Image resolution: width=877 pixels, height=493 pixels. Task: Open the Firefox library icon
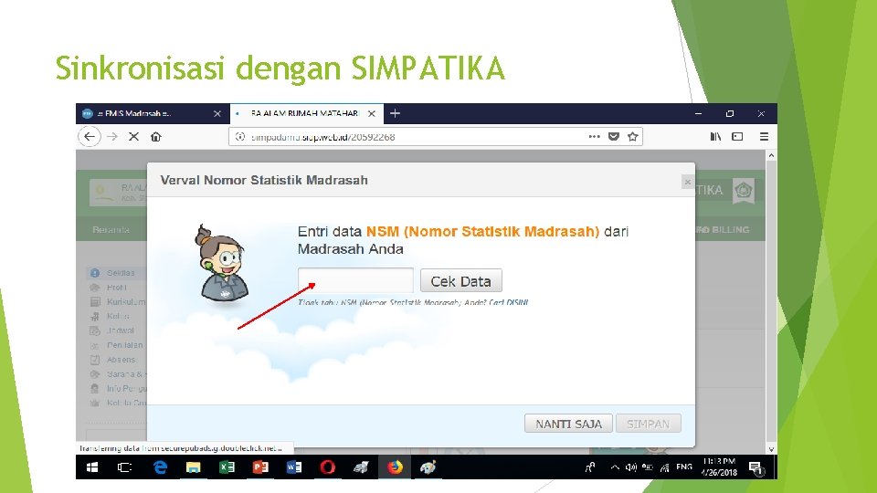click(x=715, y=136)
